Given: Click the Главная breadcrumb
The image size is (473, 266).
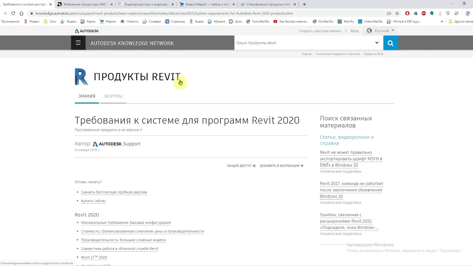Looking at the screenshot, I should 307,54.
